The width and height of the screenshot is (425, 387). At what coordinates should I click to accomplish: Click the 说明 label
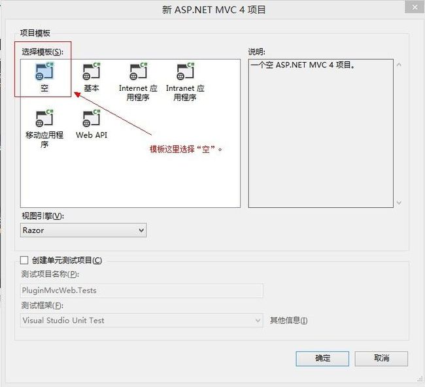point(257,52)
